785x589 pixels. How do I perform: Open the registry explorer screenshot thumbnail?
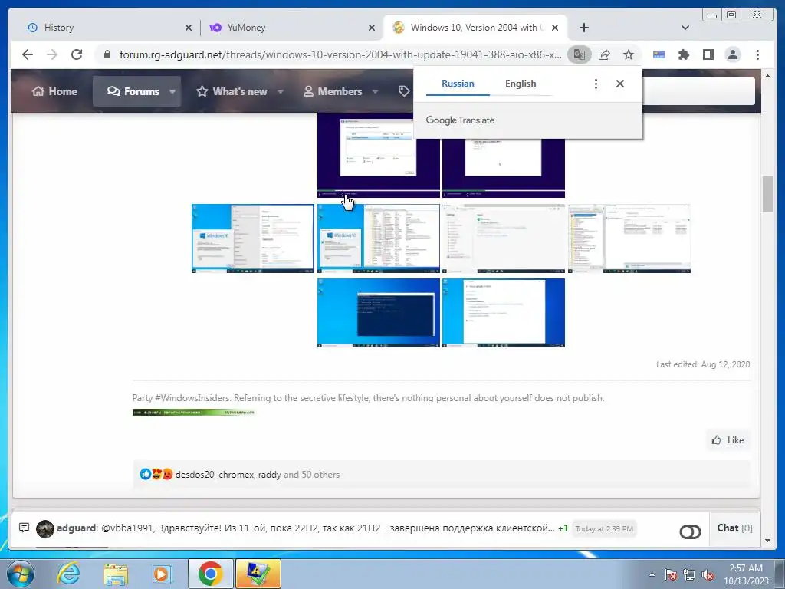(629, 239)
